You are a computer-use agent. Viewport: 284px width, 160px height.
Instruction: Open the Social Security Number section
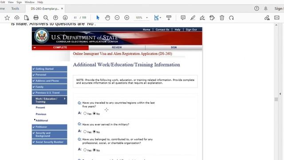tap(49, 142)
